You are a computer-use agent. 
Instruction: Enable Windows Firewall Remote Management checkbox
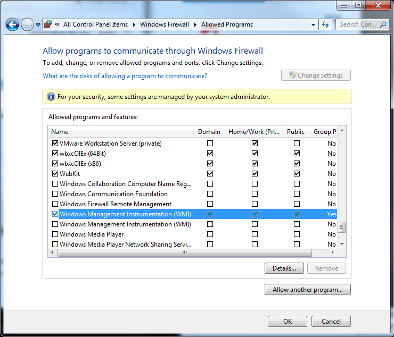[x=55, y=204]
